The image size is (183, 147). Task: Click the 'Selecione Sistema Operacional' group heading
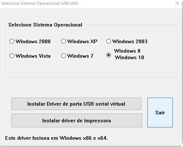pyautogui.click(x=45, y=25)
